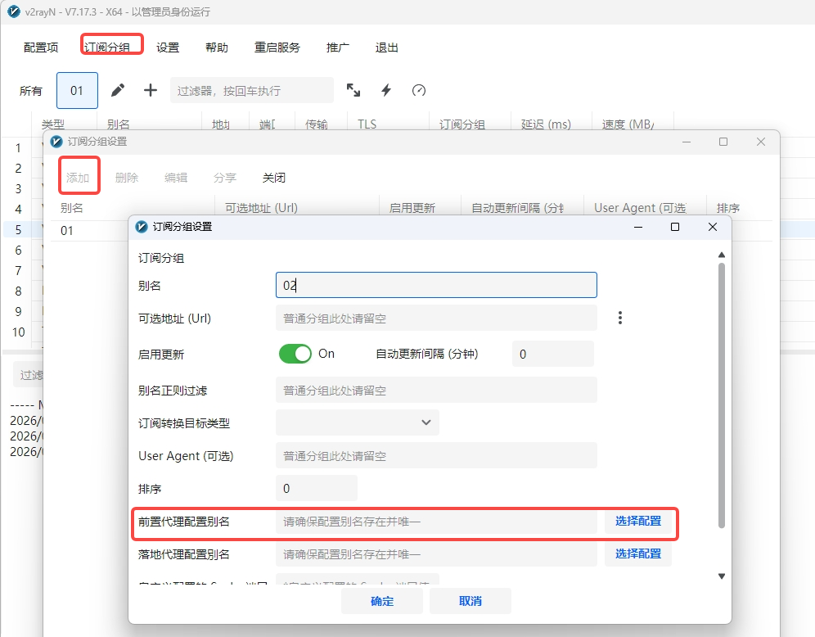Click the 落地代理配置别名 input field

pos(436,553)
